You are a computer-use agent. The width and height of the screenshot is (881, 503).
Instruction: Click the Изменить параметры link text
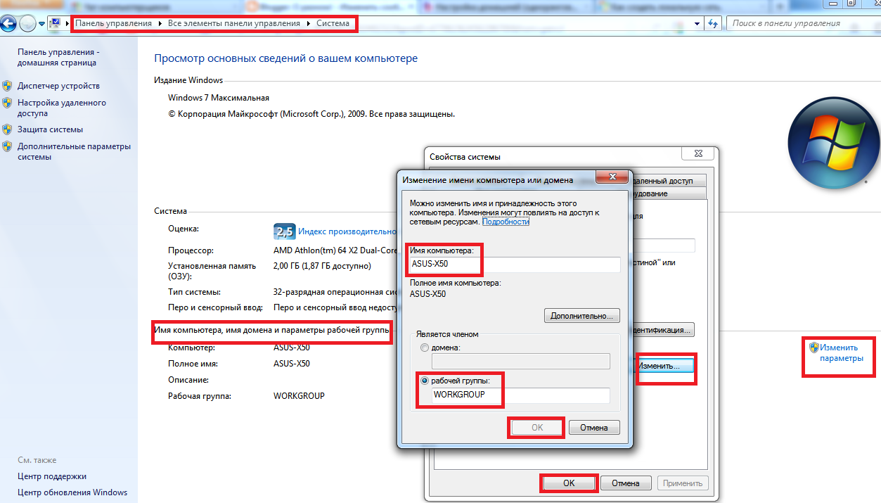click(x=842, y=352)
